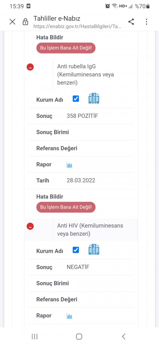Open the three-dot browser menu
The height and width of the screenshot is (346, 159).
pos(147,22)
